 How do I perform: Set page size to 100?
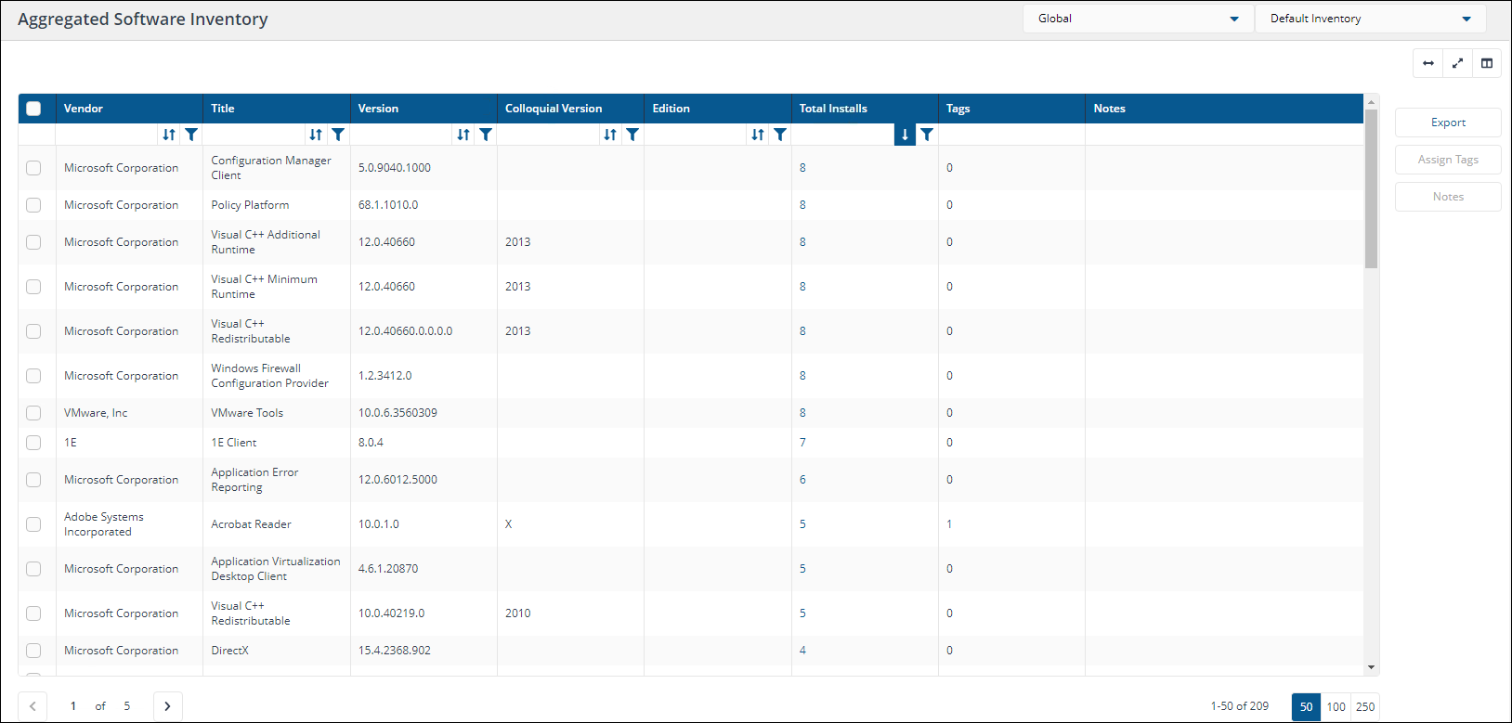pyautogui.click(x=1336, y=706)
